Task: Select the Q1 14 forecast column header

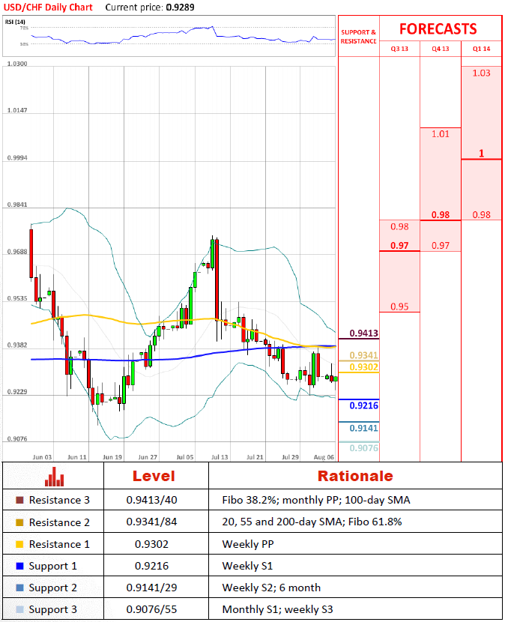Action: click(481, 49)
